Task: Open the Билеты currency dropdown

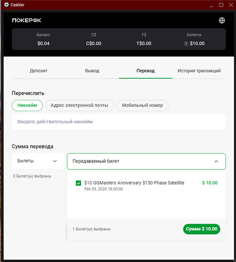Action: (38, 161)
